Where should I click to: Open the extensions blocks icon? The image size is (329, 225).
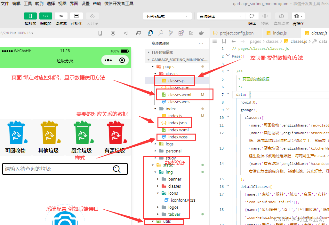181,33
